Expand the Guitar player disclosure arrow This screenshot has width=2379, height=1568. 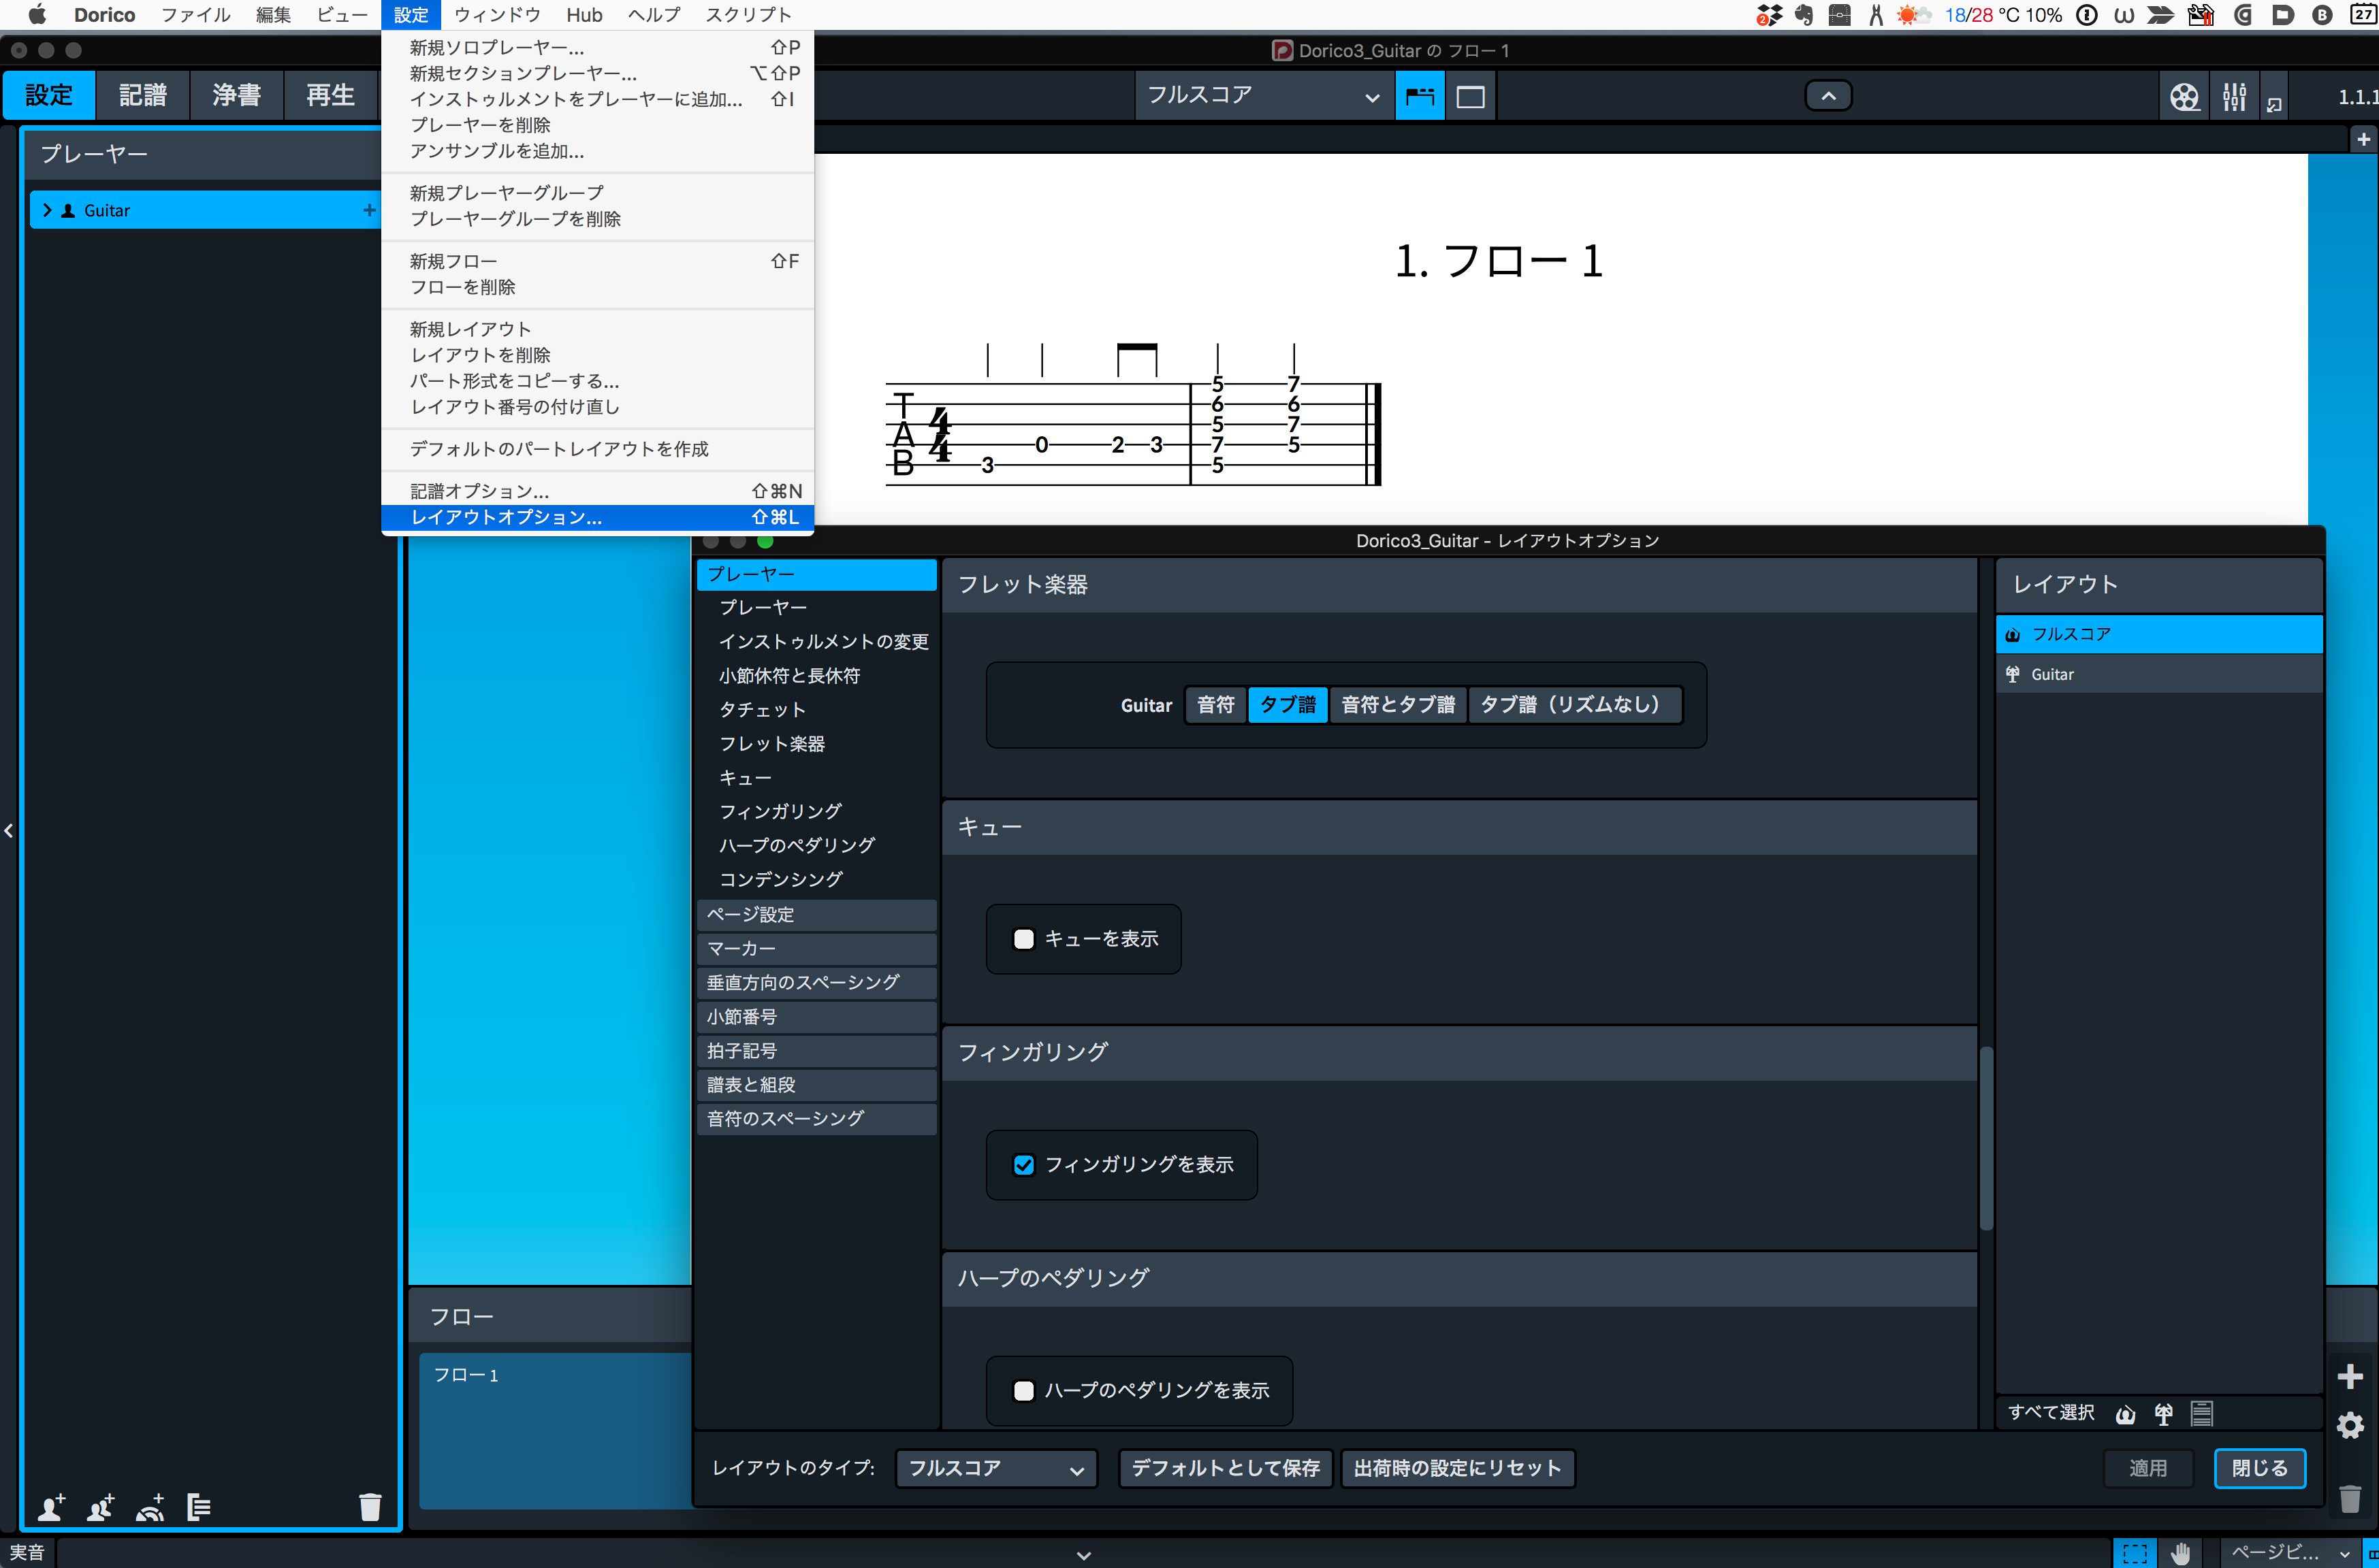46,210
